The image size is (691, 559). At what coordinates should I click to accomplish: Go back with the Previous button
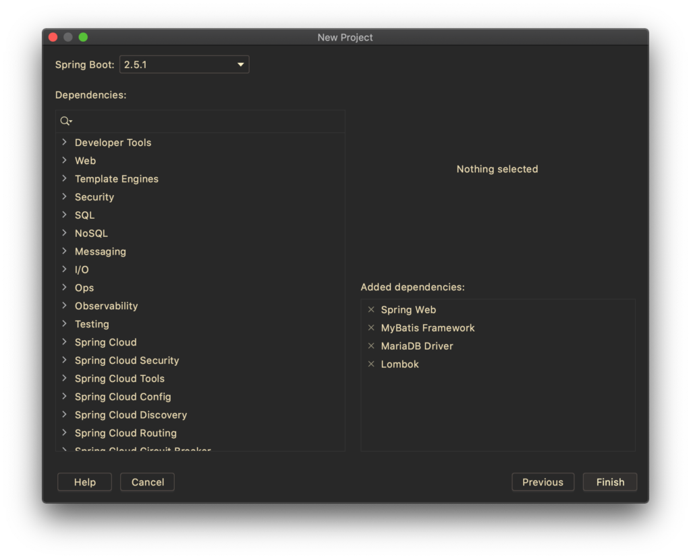point(543,482)
